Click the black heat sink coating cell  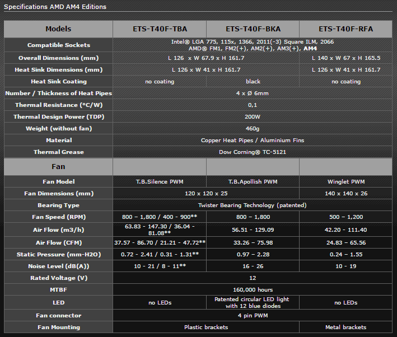click(x=253, y=81)
